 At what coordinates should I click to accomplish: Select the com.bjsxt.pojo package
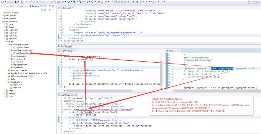pyautogui.click(x=19, y=56)
